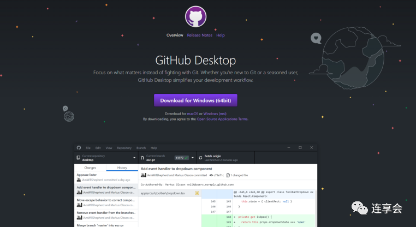
Task: Open the Help link in navigation
Action: (220, 35)
